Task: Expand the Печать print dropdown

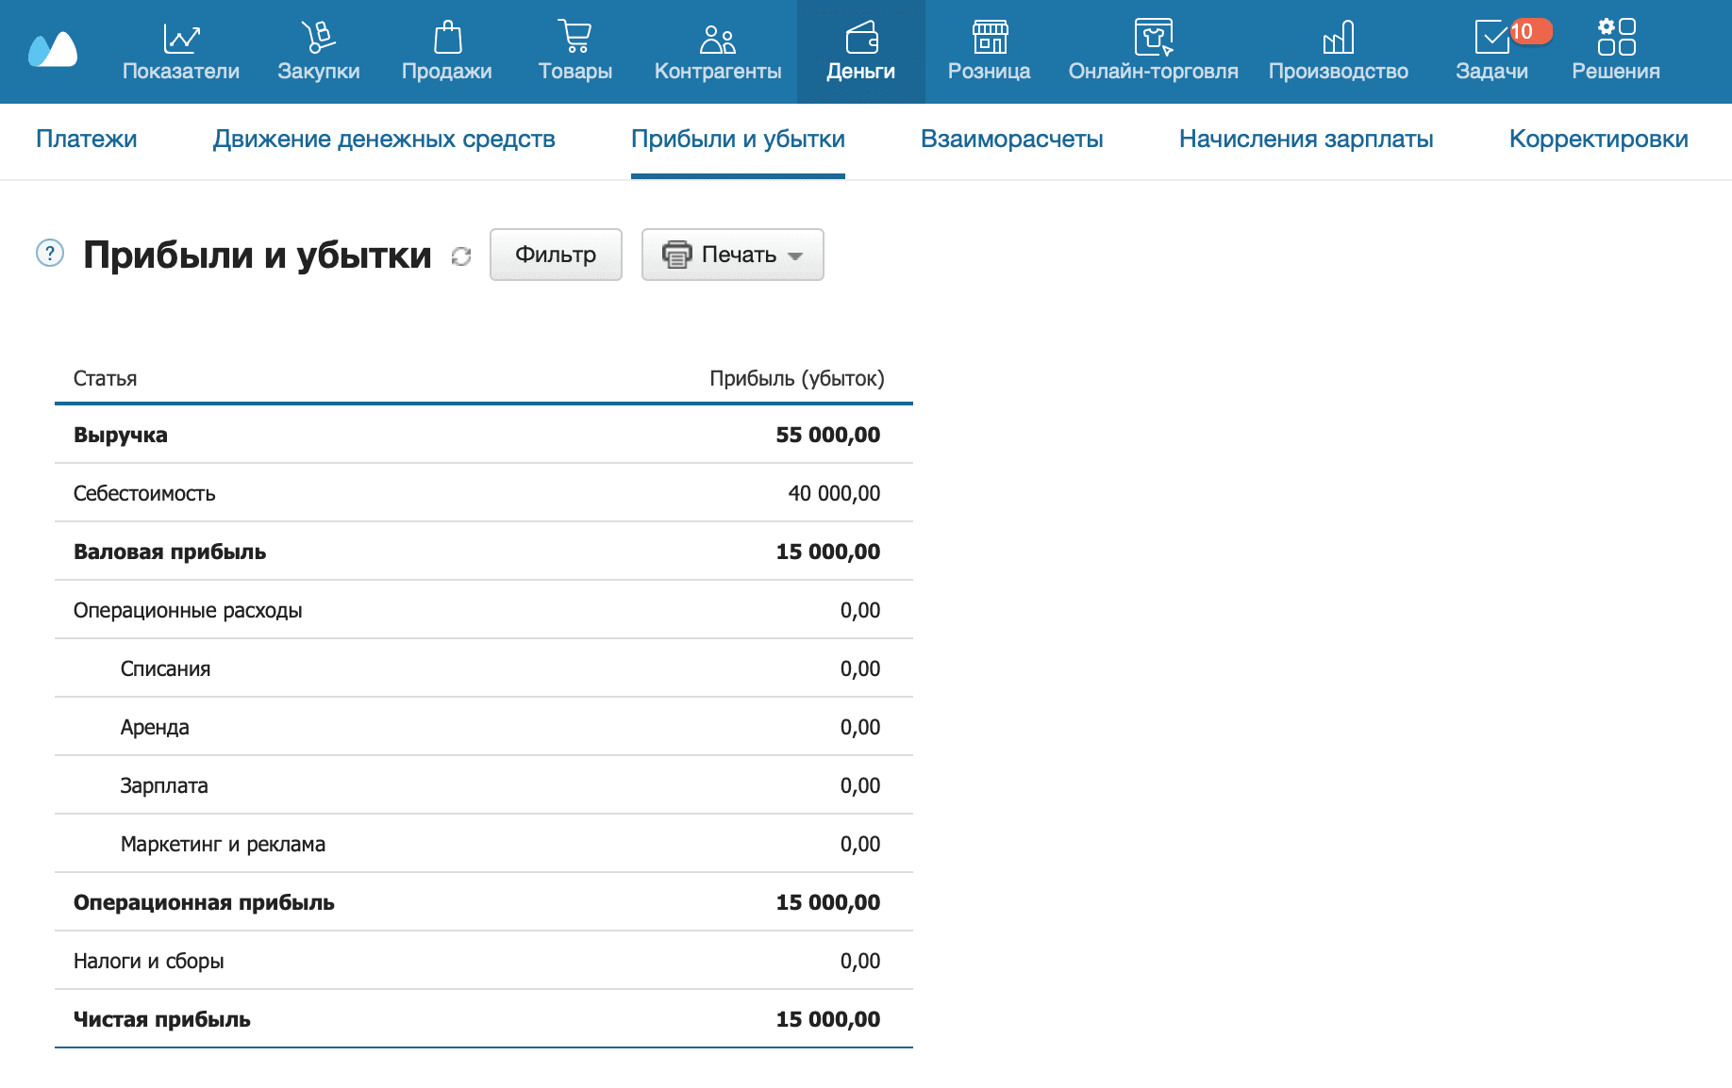Action: click(x=733, y=255)
